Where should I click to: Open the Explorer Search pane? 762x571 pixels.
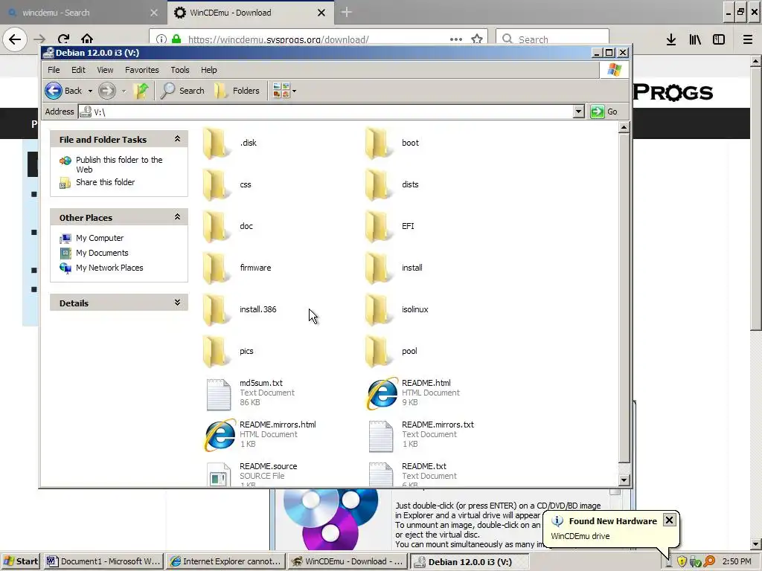coord(183,91)
